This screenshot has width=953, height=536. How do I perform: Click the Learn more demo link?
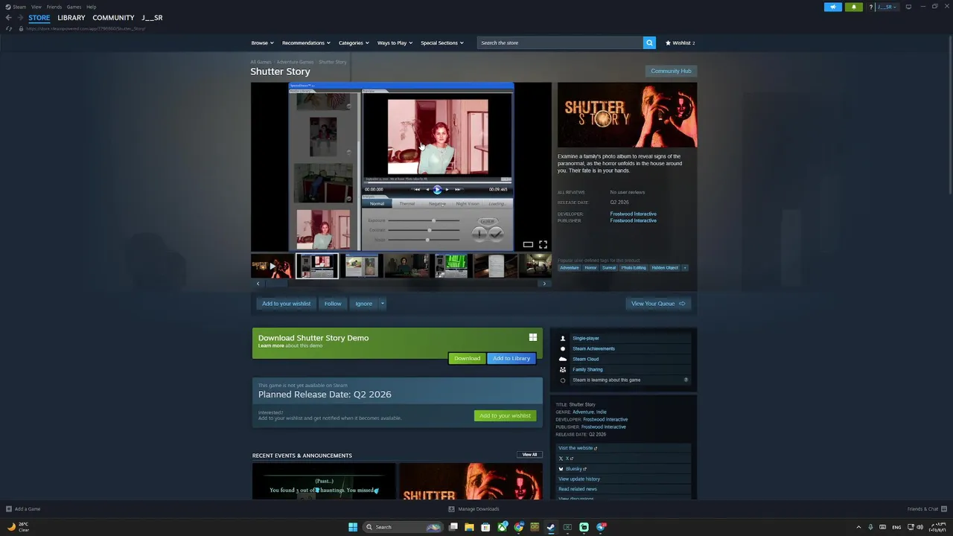(x=271, y=345)
